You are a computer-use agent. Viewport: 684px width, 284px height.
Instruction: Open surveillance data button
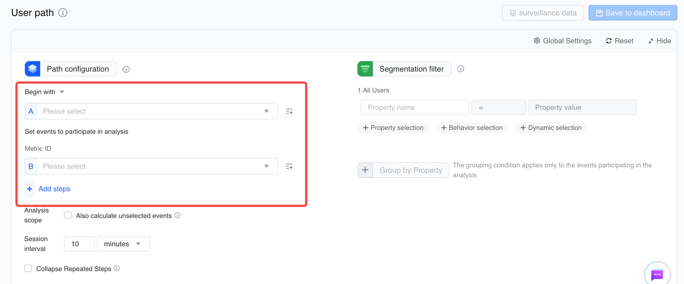click(543, 13)
